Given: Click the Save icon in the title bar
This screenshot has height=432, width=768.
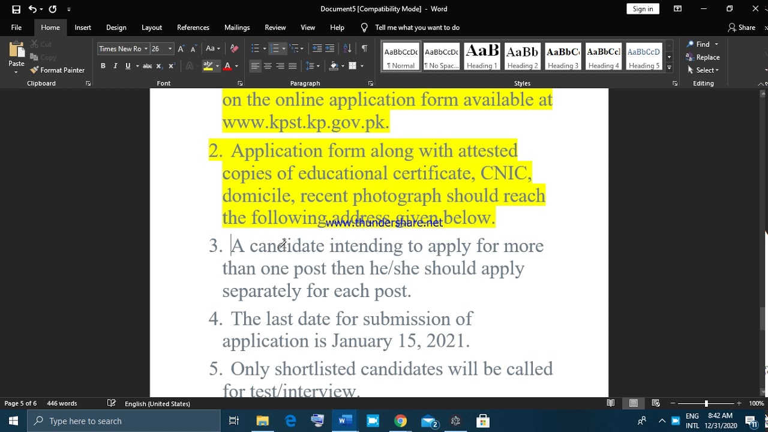Looking at the screenshot, I should coord(16,9).
